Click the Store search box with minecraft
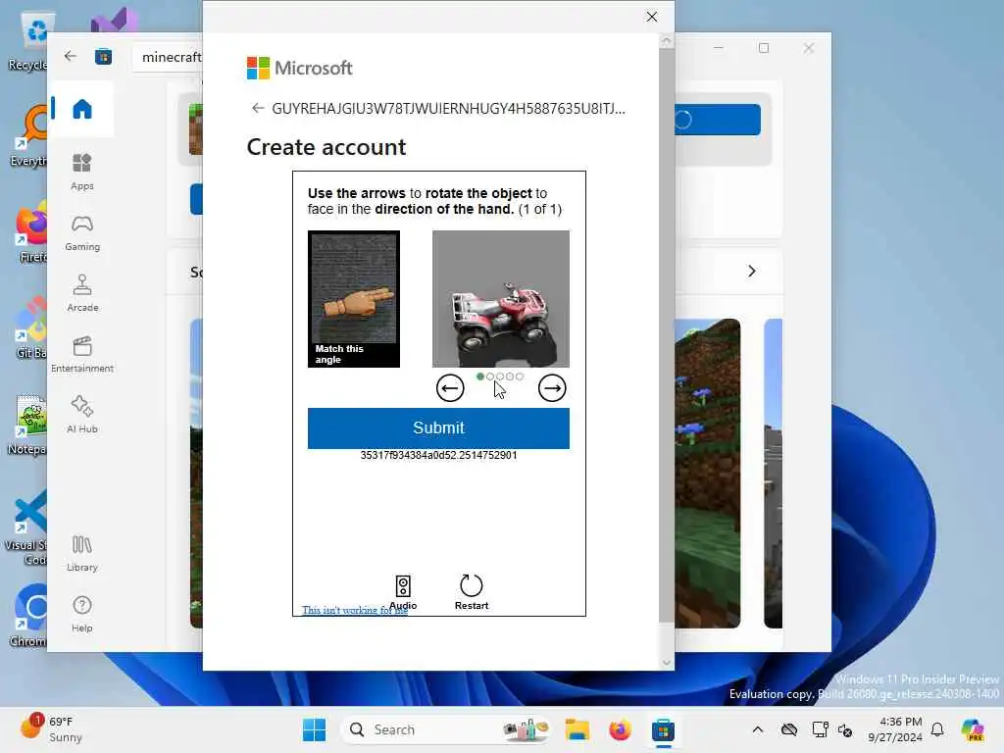 tap(168, 57)
